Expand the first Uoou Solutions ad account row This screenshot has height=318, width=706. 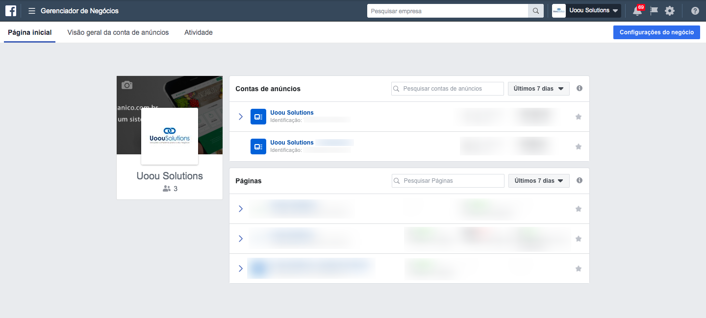point(241,117)
